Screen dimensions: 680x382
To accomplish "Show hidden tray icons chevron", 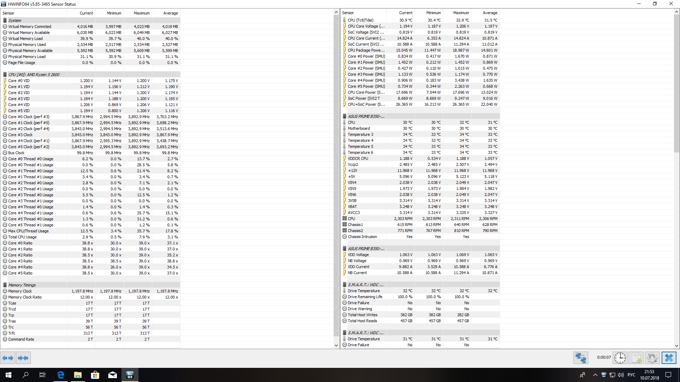I will (x=595, y=375).
